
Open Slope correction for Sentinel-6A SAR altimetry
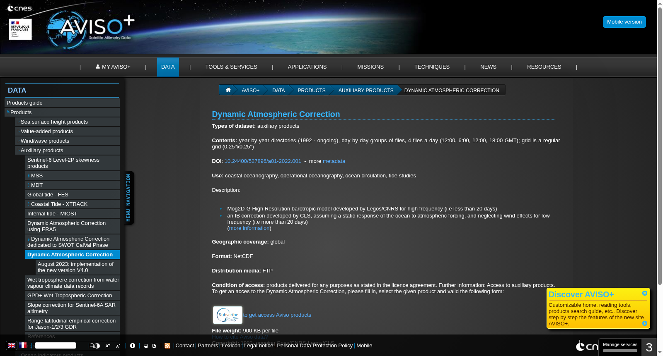(x=73, y=308)
